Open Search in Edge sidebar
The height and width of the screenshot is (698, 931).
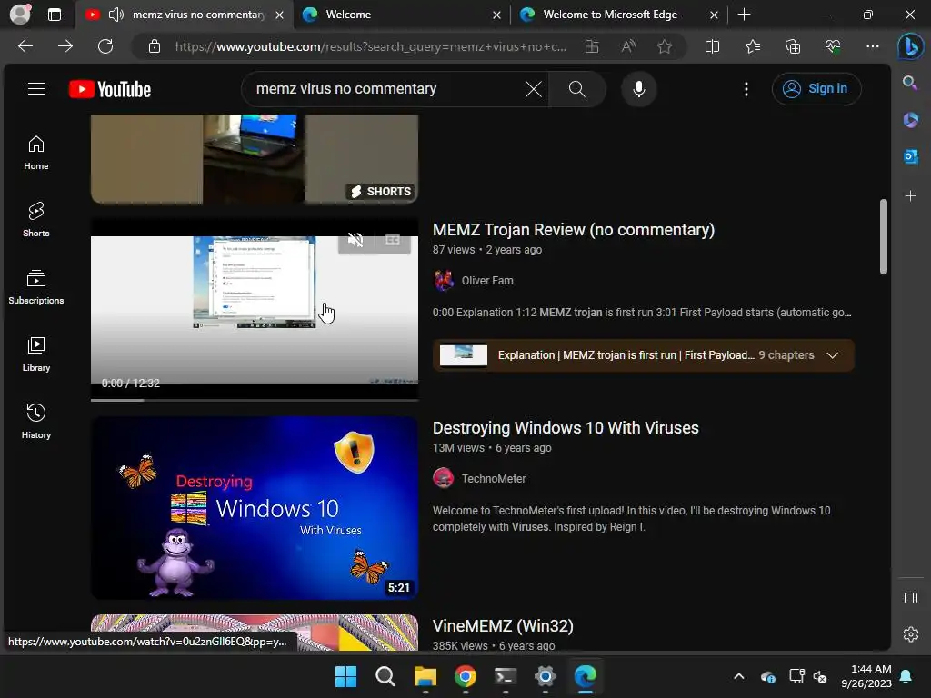[910, 83]
